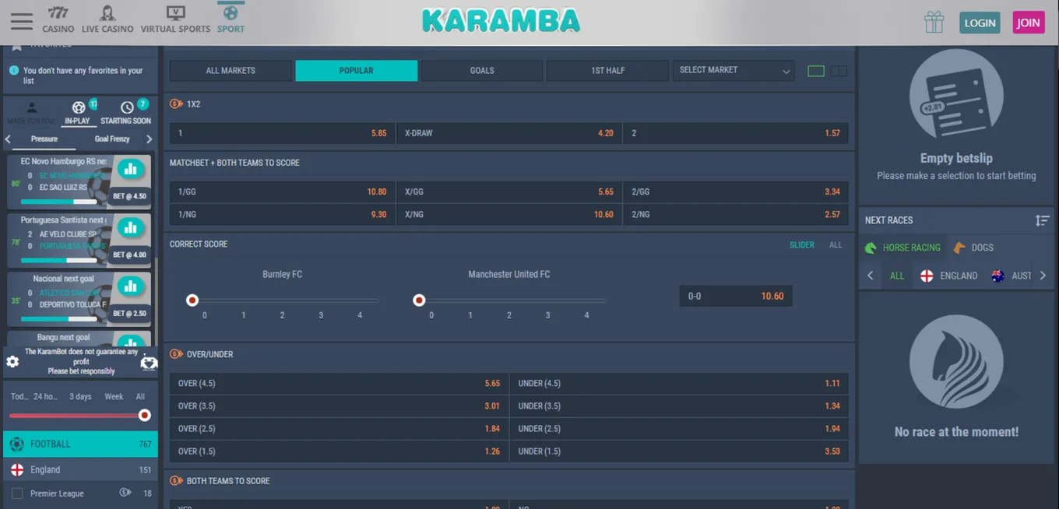
Task: Open the Made For You tab
Action: tap(31, 114)
